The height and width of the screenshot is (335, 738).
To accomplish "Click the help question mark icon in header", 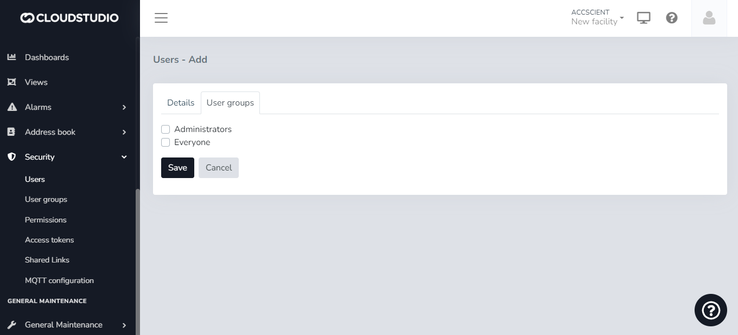I will pyautogui.click(x=672, y=18).
